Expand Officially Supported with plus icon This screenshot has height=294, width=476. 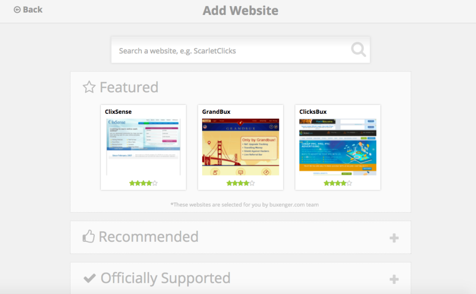click(394, 279)
